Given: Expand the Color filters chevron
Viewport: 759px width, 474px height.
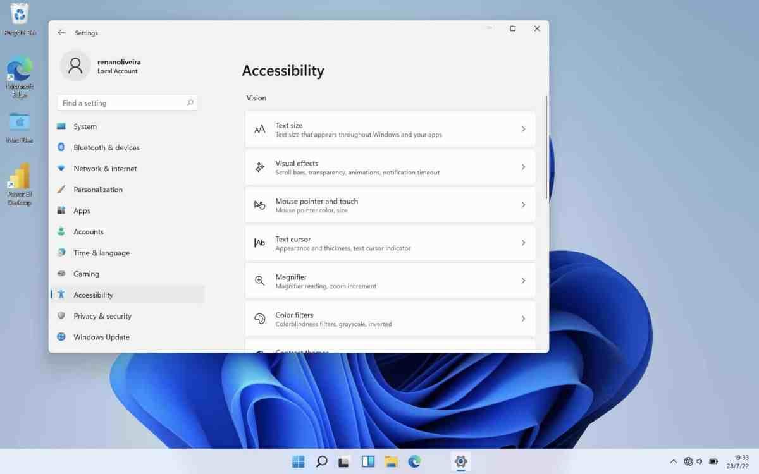Looking at the screenshot, I should click(523, 319).
